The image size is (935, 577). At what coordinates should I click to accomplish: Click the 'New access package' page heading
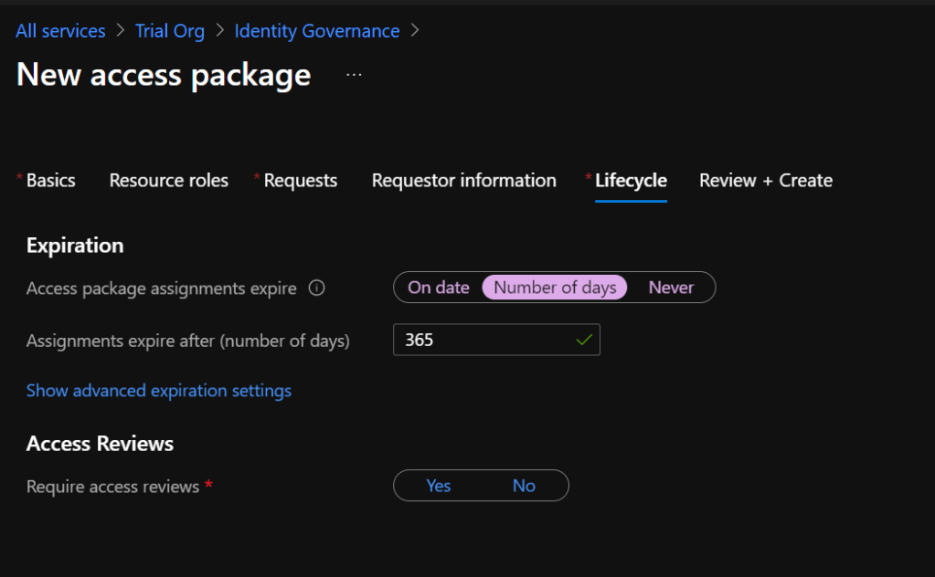click(x=164, y=75)
